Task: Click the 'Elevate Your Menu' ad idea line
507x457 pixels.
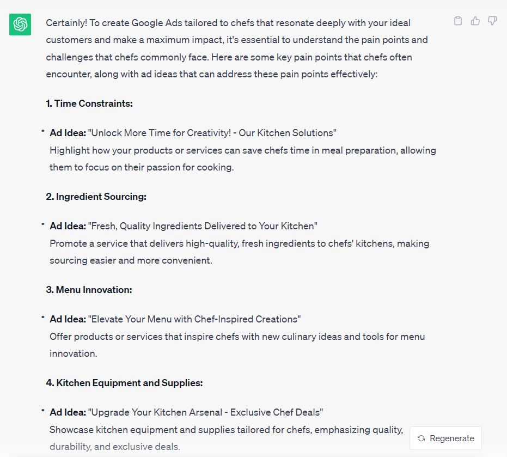Action: coord(175,319)
